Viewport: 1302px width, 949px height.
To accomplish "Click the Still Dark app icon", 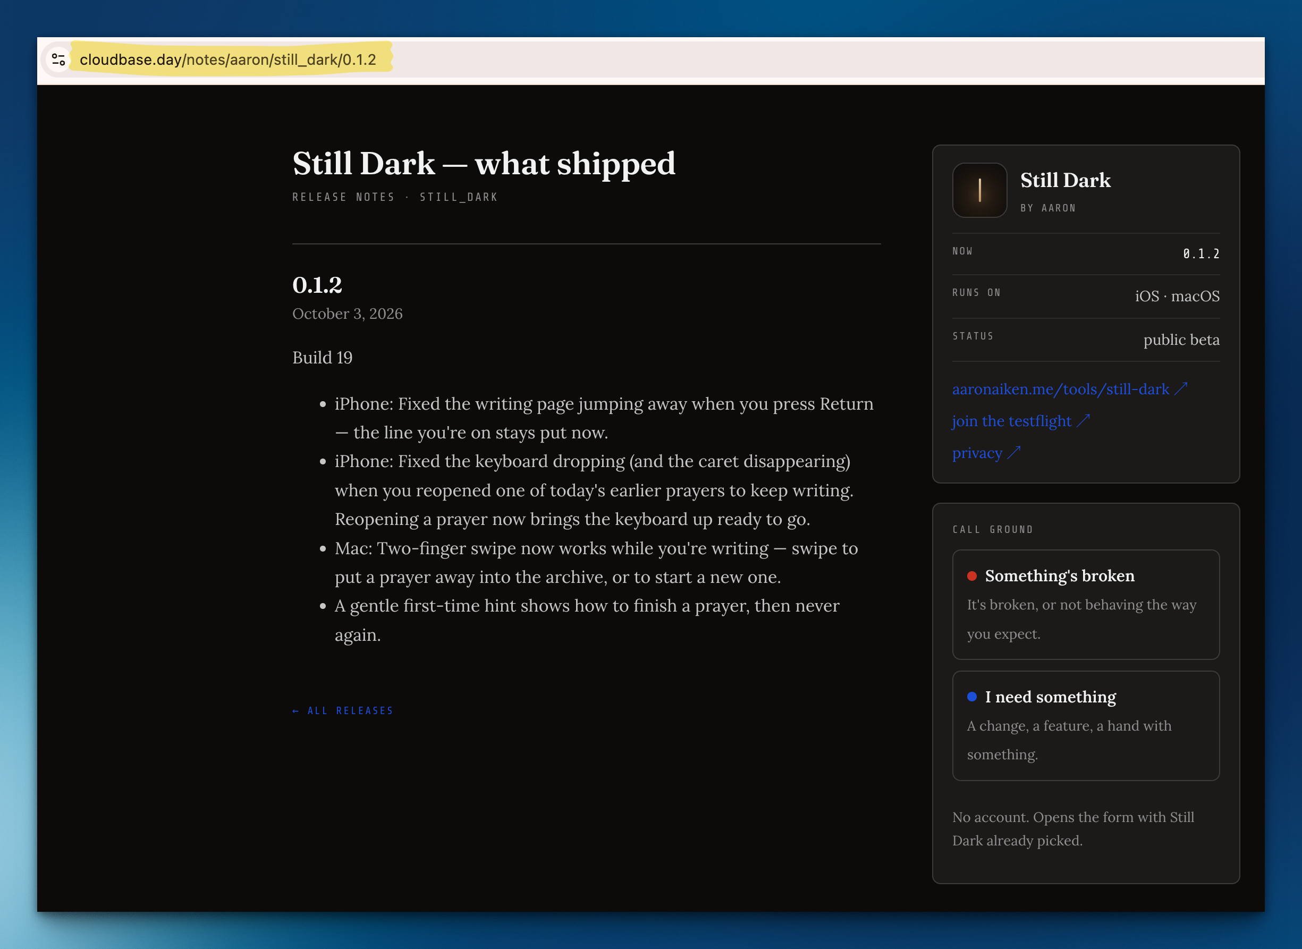I will 979,190.
